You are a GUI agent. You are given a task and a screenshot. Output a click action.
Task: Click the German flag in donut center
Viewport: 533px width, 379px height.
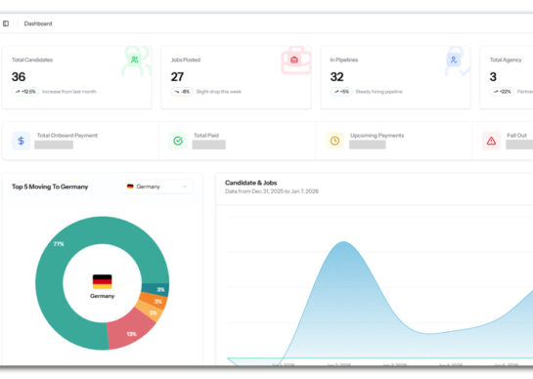tap(103, 281)
